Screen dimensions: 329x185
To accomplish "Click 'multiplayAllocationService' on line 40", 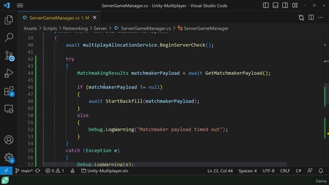I will tap(120, 45).
